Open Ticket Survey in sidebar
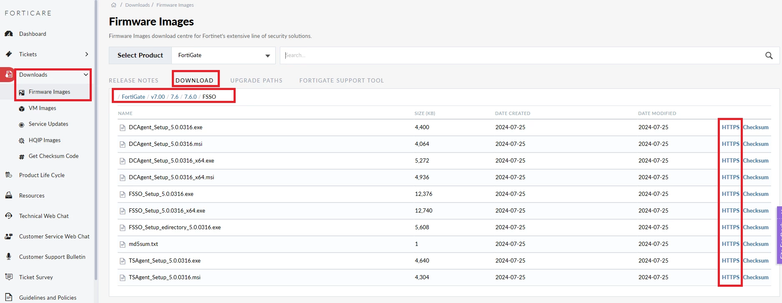This screenshot has width=782, height=303. pos(36,277)
